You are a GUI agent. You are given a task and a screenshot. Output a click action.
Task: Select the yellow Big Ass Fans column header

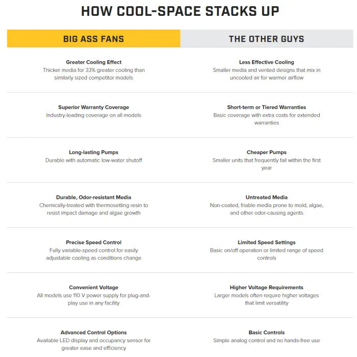93,39
